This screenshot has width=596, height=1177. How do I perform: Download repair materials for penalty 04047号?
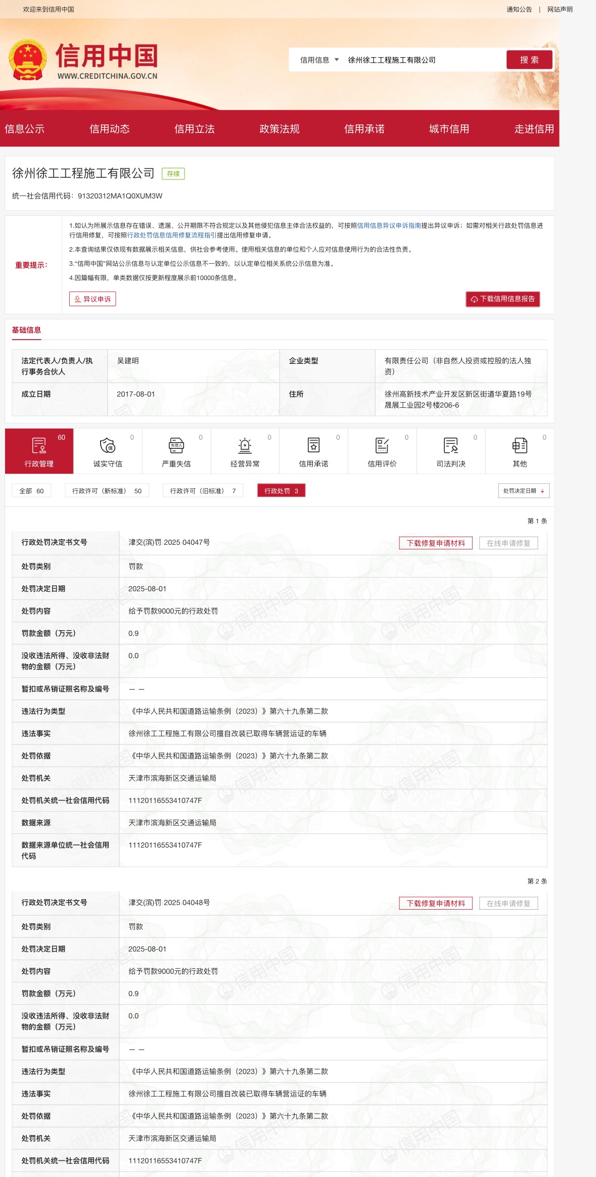pos(436,543)
